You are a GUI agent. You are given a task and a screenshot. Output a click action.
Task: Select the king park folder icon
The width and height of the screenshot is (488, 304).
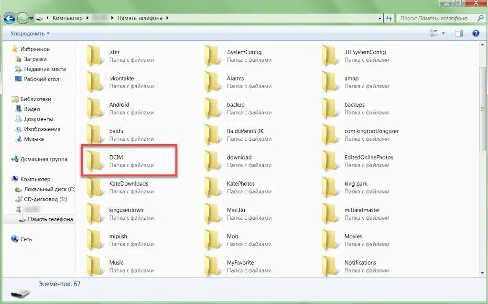[330, 187]
